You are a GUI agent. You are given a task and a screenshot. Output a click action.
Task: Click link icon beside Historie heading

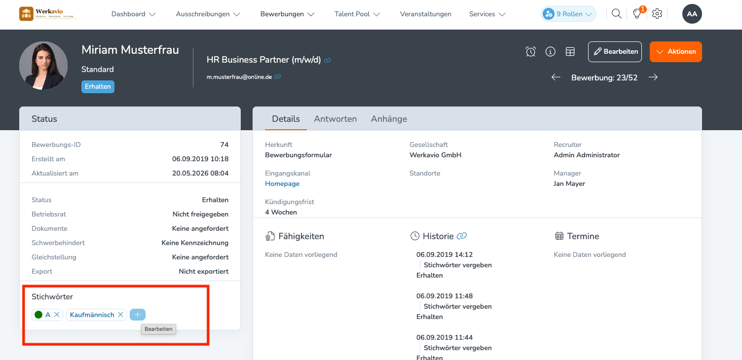462,236
